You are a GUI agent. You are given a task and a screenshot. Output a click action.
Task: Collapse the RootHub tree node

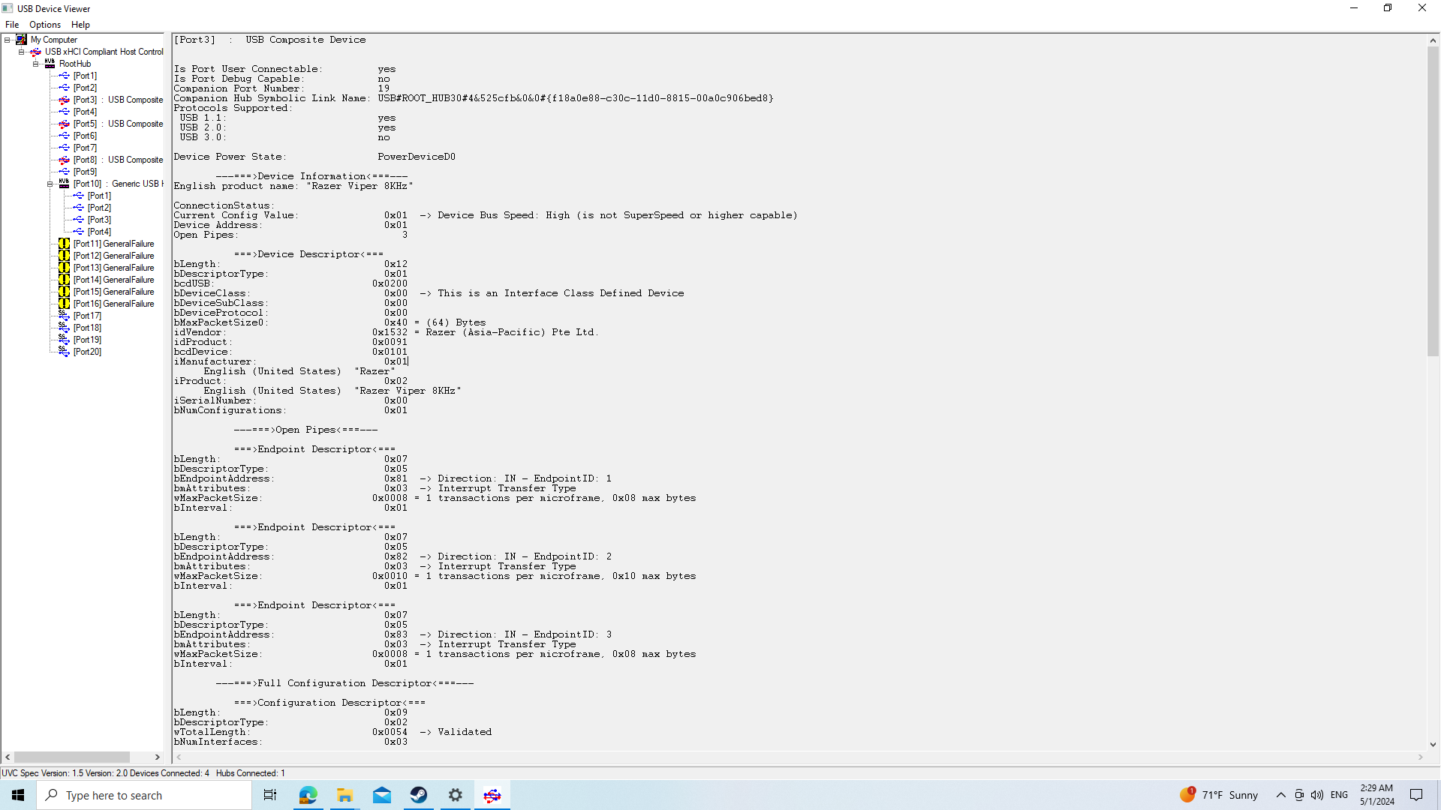[36, 64]
